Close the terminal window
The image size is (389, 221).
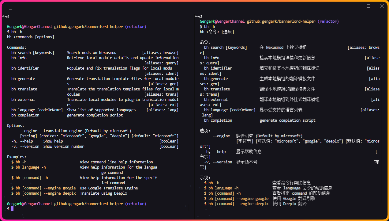382,6
